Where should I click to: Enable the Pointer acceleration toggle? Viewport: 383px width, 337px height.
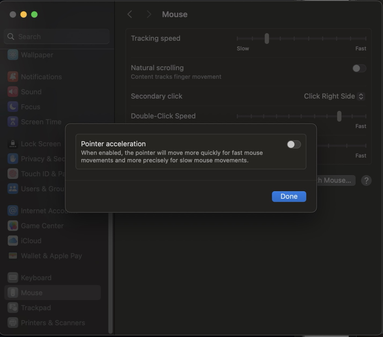(x=294, y=145)
